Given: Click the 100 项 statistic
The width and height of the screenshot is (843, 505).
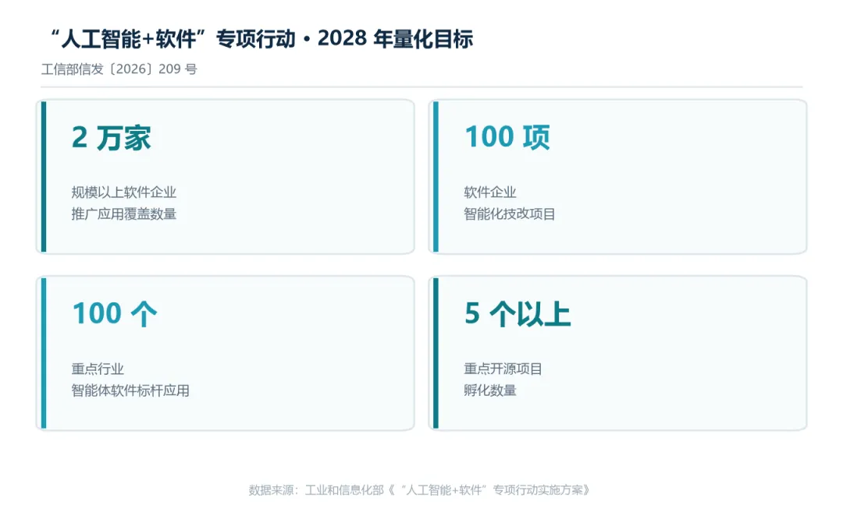Looking at the screenshot, I should [507, 137].
